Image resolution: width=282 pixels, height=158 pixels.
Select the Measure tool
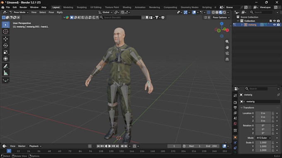(x=5, y=73)
